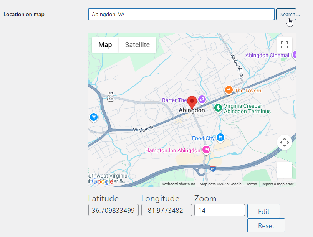Open the map camera pan controls
The width and height of the screenshot is (313, 237).
(284, 142)
